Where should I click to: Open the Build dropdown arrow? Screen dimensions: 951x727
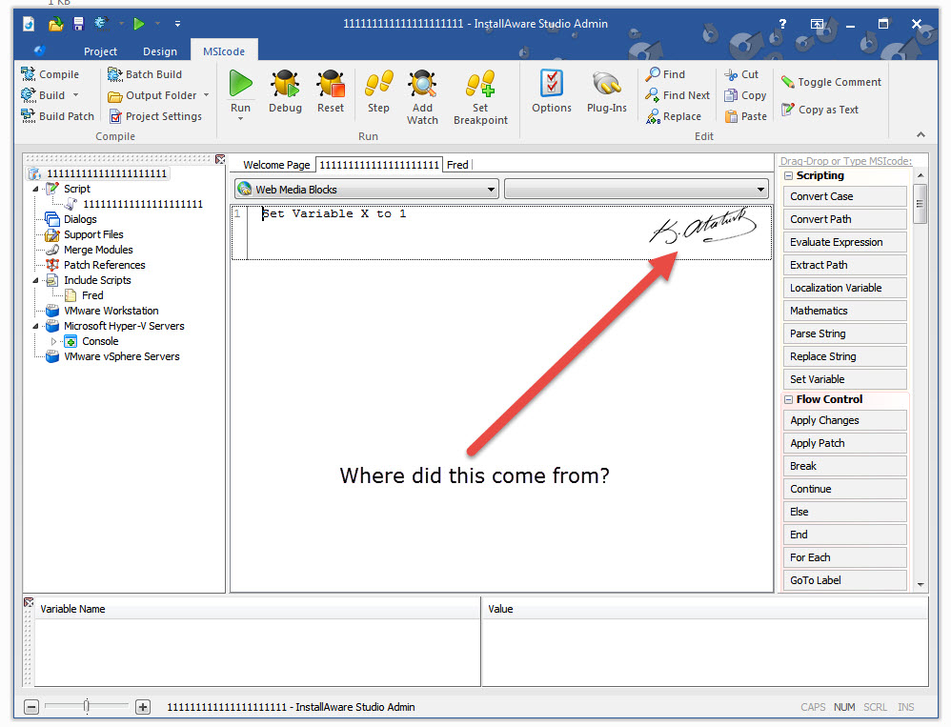pos(76,95)
